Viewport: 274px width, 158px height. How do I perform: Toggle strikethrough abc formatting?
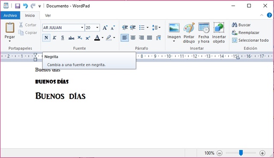tap(71, 38)
